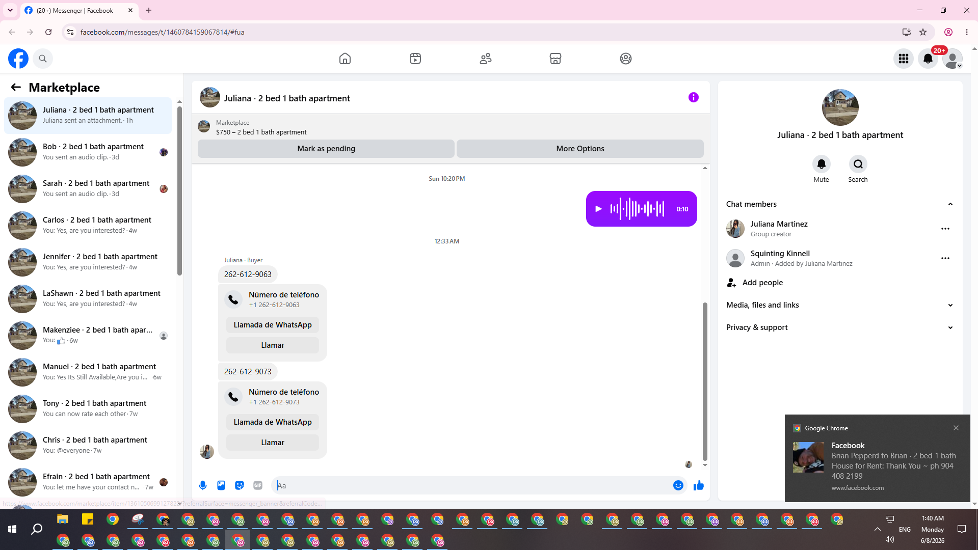Start WhatsApp call to 262-612-9073
Image resolution: width=978 pixels, height=550 pixels.
click(x=273, y=422)
